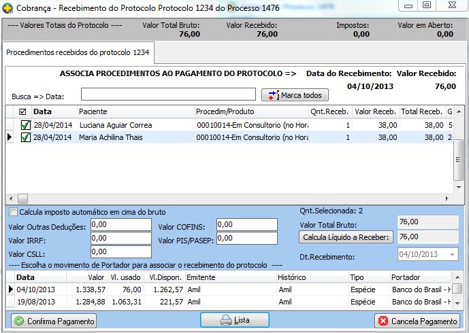Click the Busca Data search field
This screenshot has width=469, height=333.
click(168, 94)
